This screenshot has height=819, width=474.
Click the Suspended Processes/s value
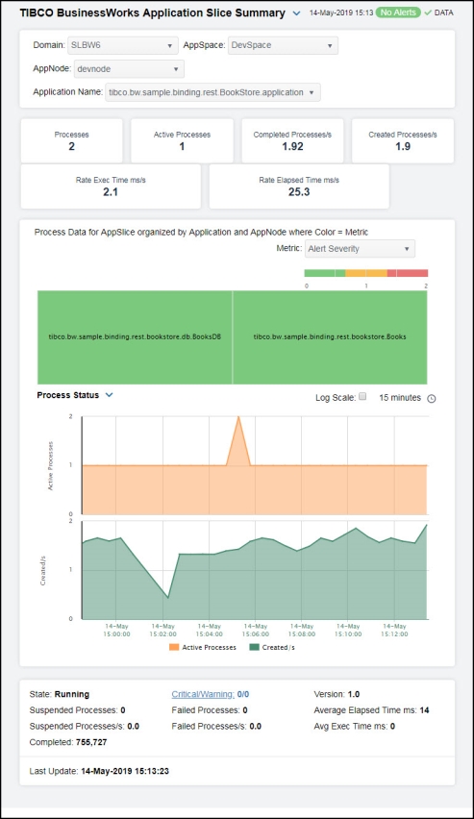[x=134, y=726]
